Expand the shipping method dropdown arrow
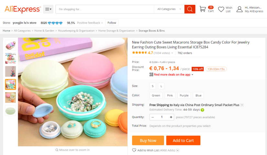Screen dimensions: 267x155 [x=242, y=105]
